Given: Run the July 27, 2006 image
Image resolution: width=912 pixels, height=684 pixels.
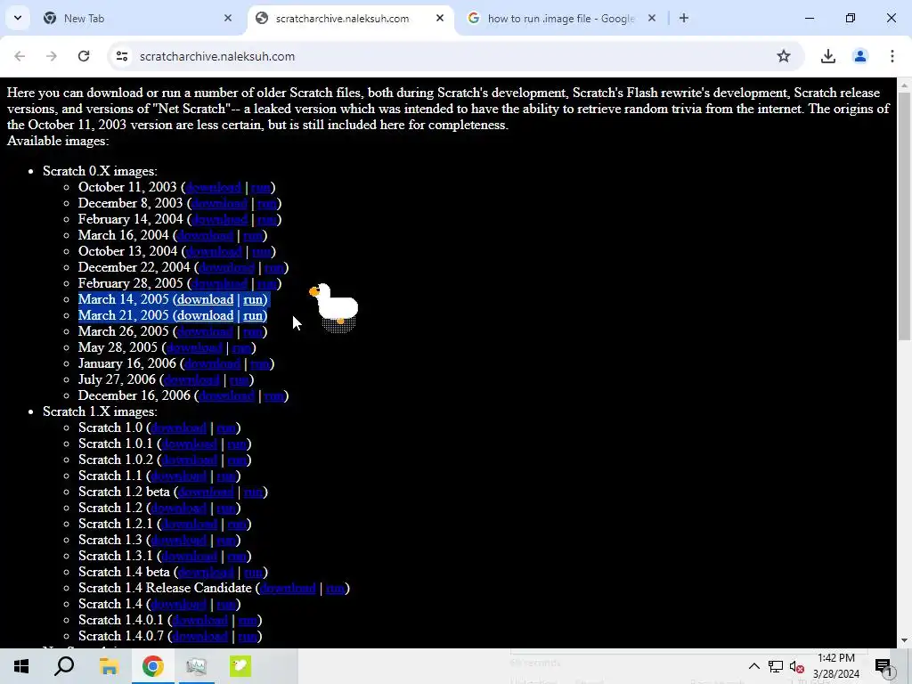Looking at the screenshot, I should pos(239,379).
